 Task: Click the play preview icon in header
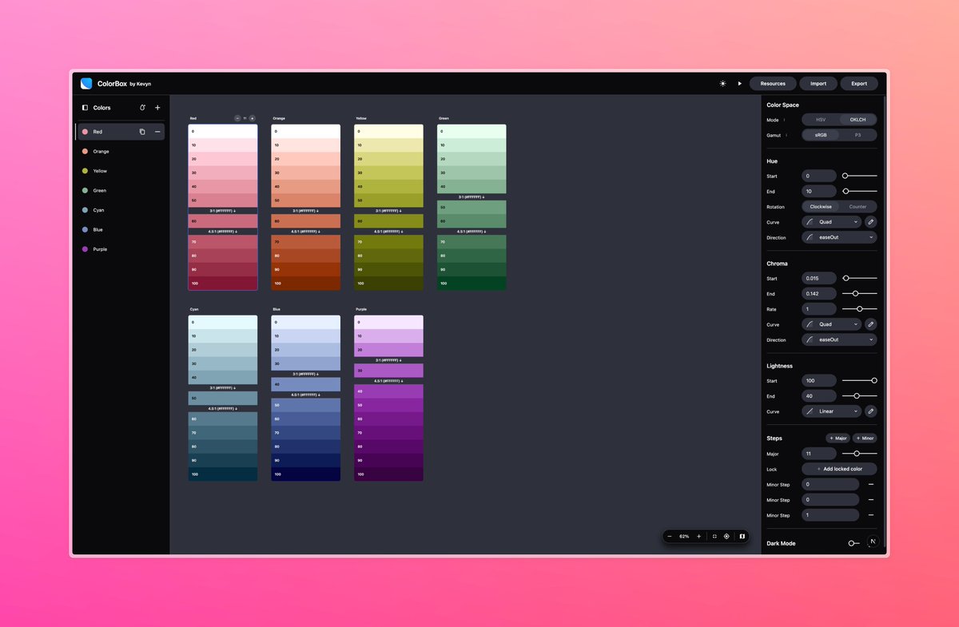pos(740,83)
